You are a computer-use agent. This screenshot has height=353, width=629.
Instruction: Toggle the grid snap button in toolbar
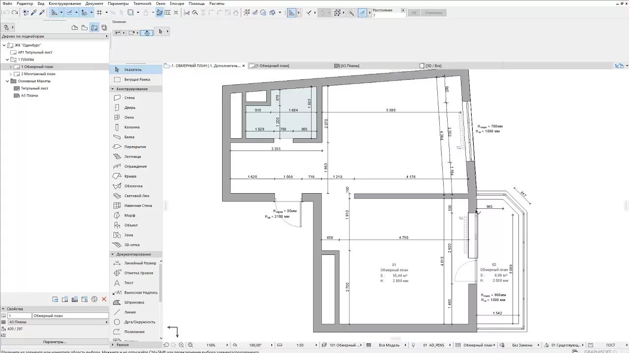pos(99,12)
